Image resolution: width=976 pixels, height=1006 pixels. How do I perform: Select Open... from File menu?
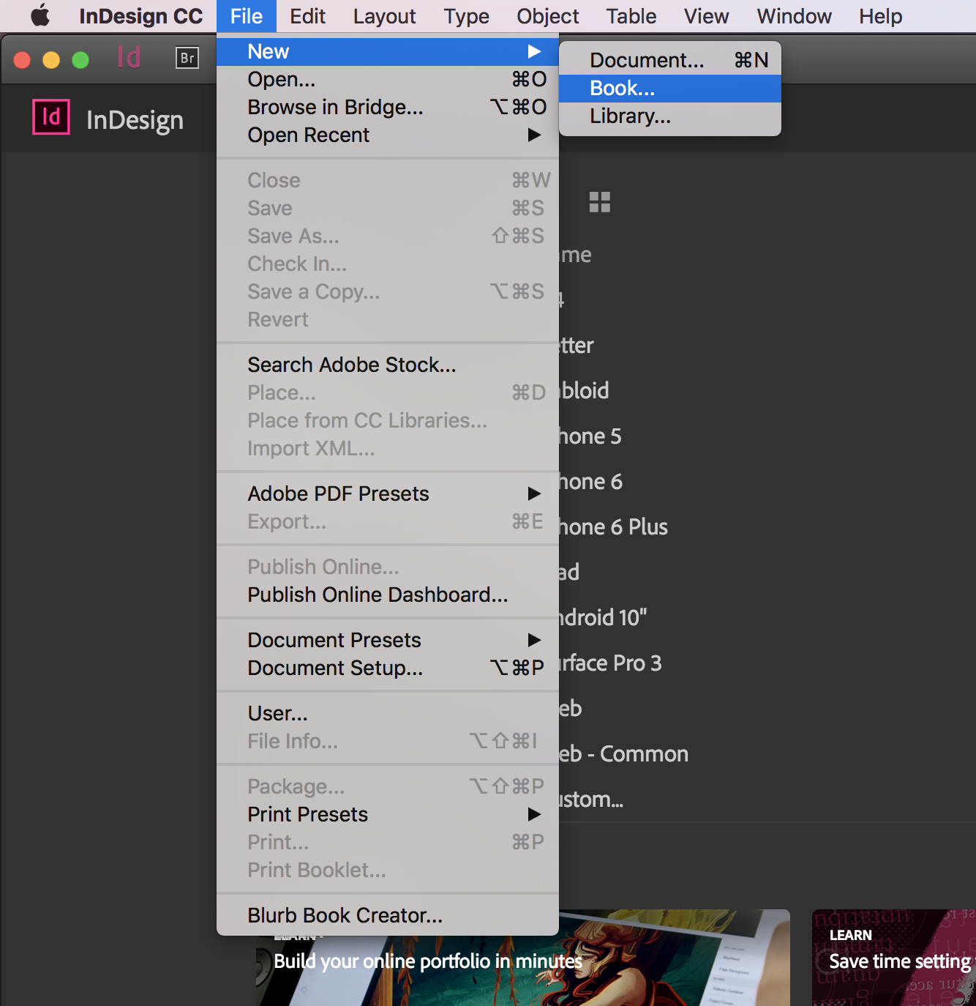pos(388,79)
